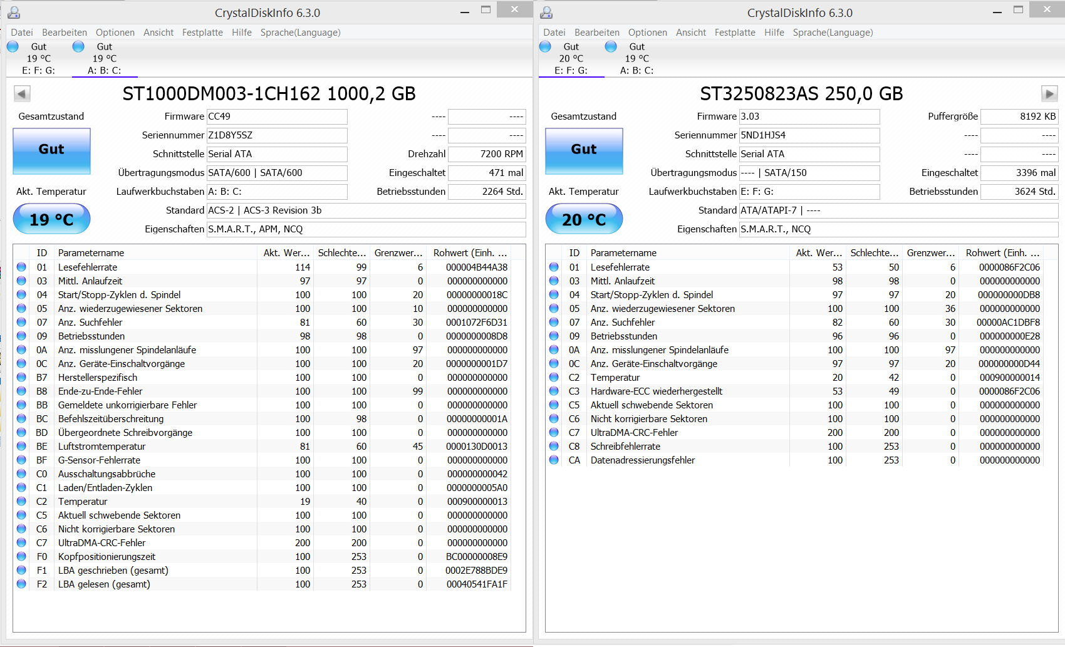
Task: Open Sprache(Language) menu in the ST3250823AS window
Action: click(x=833, y=33)
